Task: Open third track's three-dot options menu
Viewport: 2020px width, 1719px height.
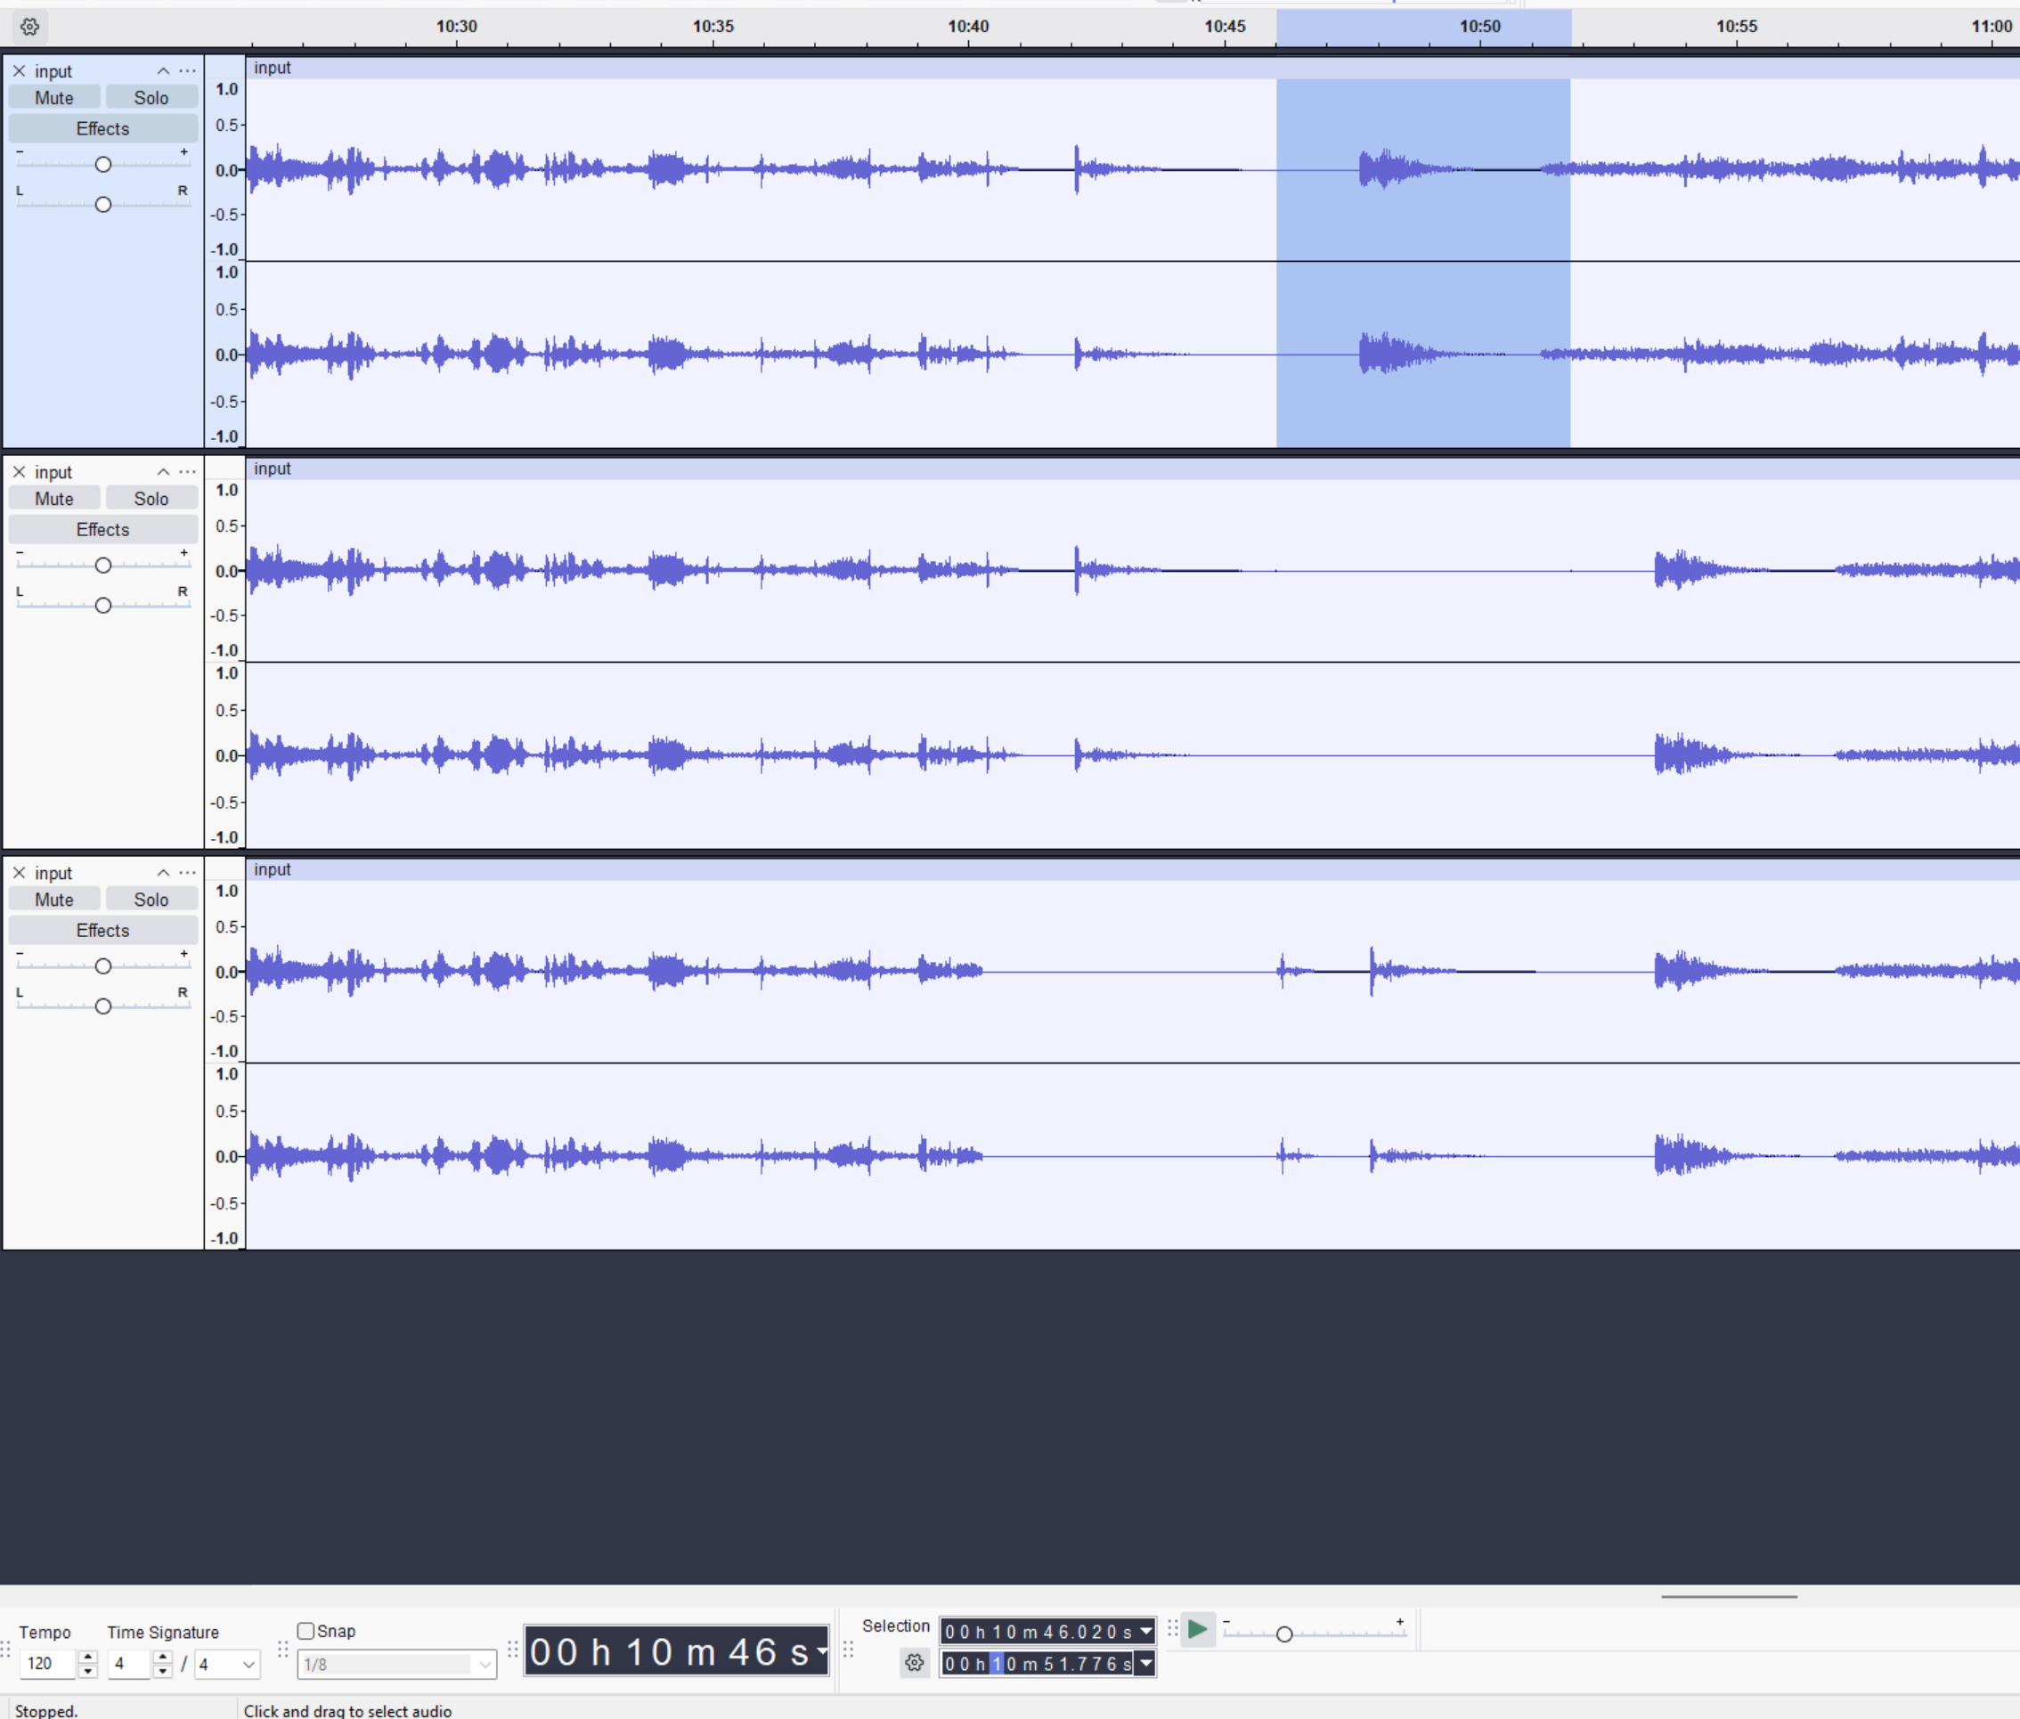Action: click(x=187, y=872)
